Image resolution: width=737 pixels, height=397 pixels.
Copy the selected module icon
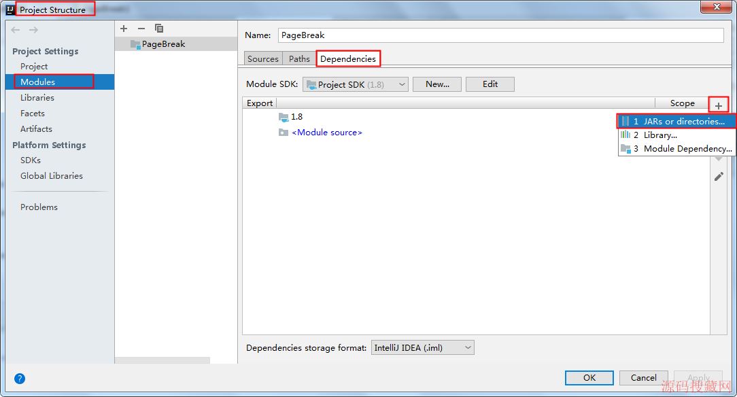pyautogui.click(x=159, y=29)
